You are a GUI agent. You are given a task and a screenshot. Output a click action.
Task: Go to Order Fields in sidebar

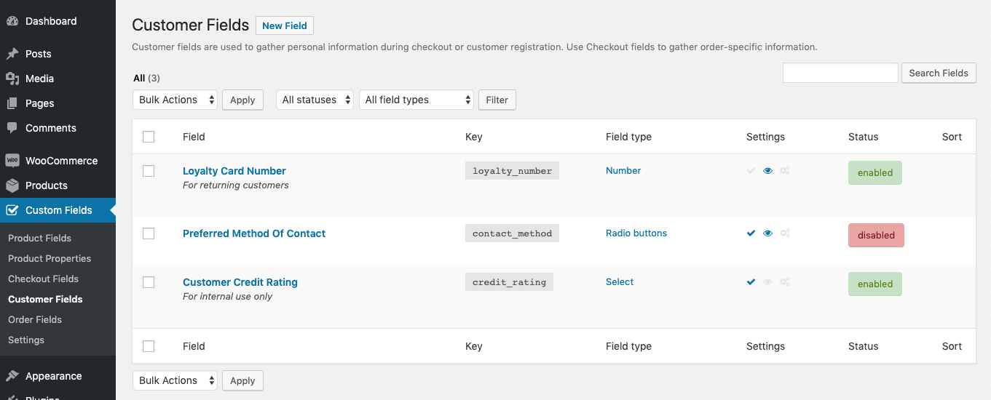(x=35, y=319)
